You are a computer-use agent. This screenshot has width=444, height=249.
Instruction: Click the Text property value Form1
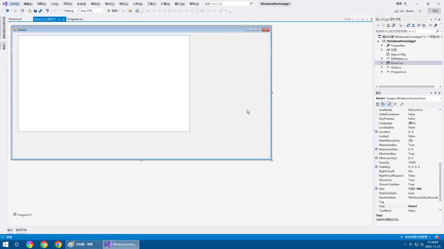coord(413,206)
